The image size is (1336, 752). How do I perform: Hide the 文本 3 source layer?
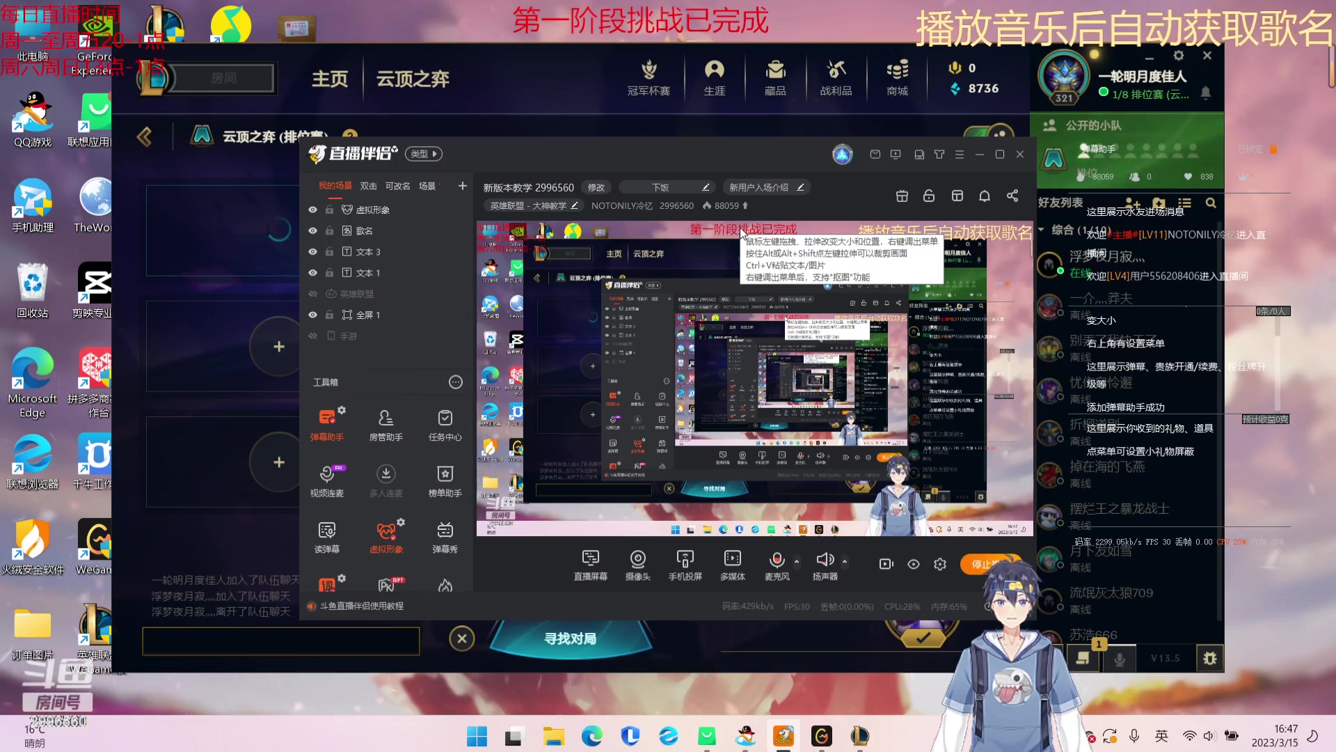(x=312, y=251)
